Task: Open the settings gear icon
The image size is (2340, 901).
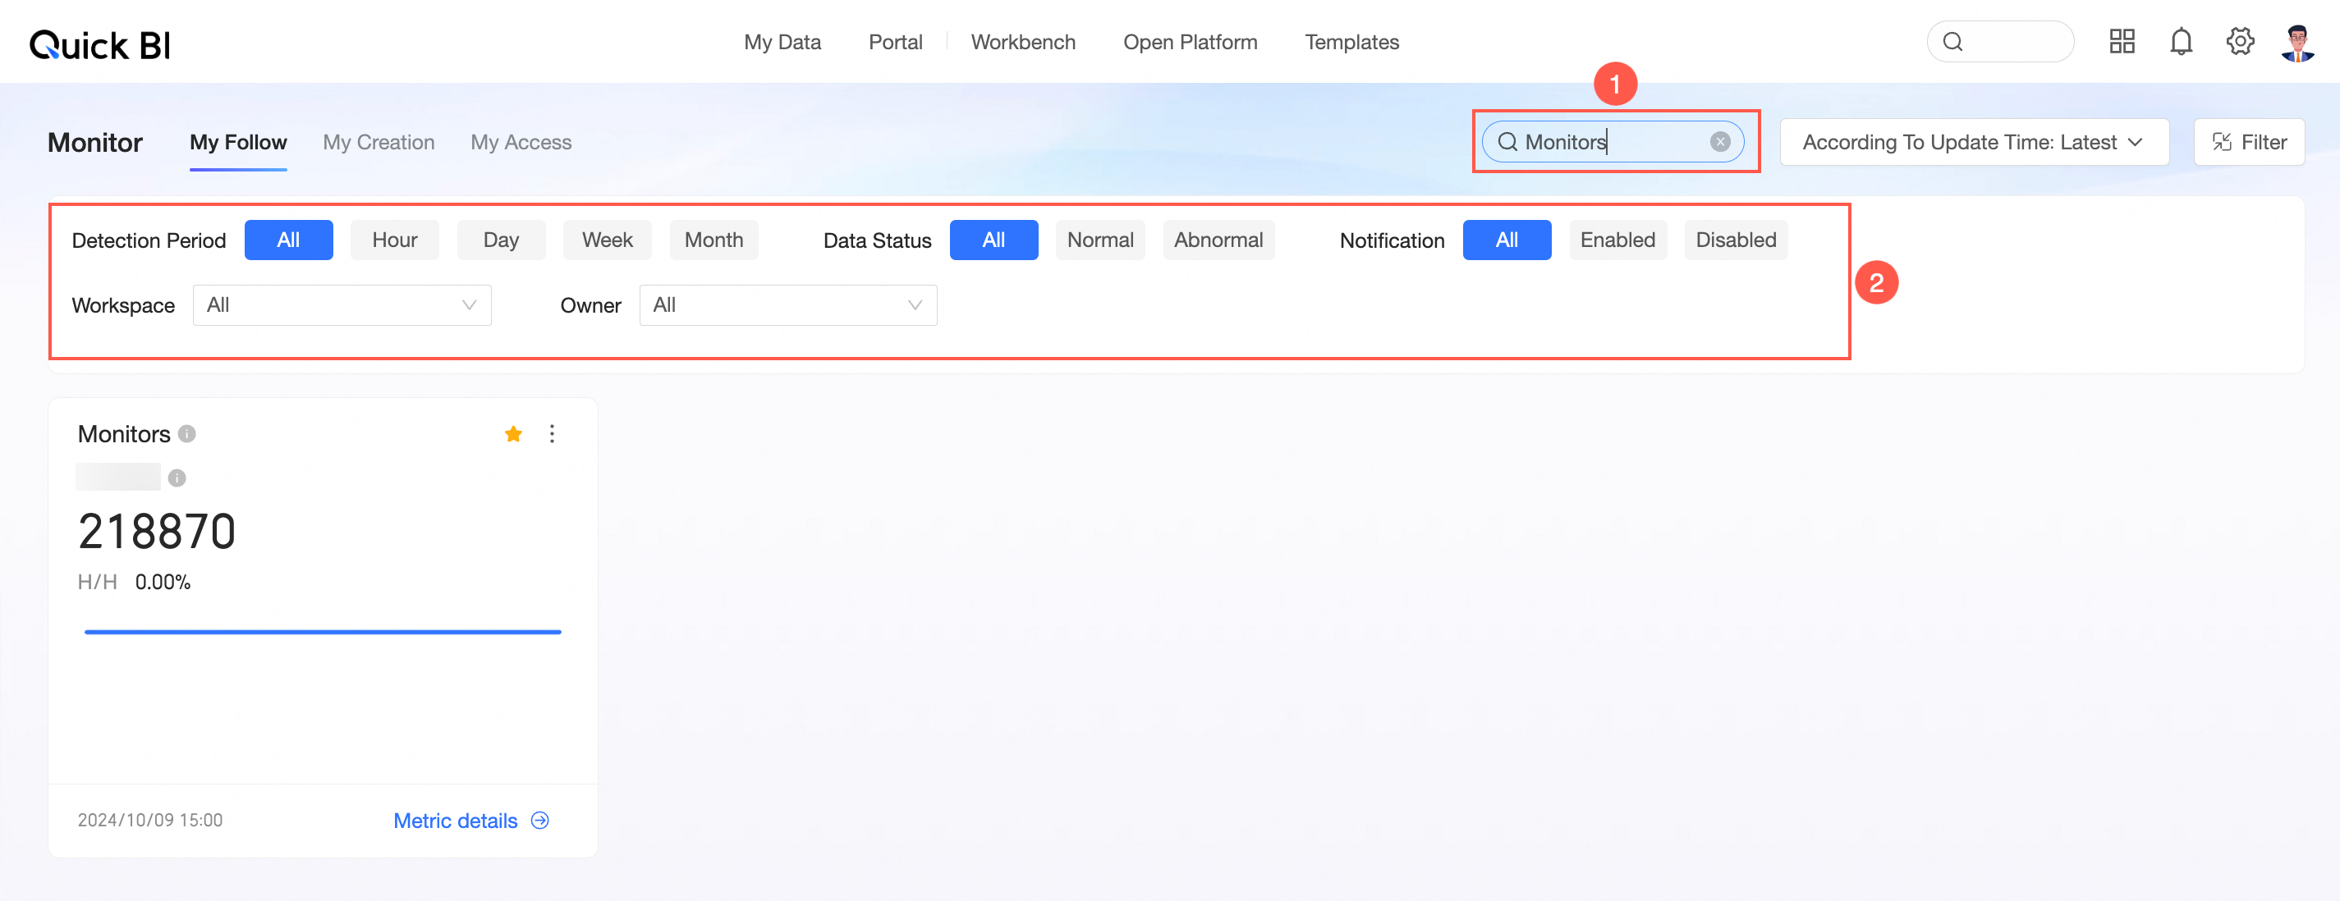Action: 2239,41
